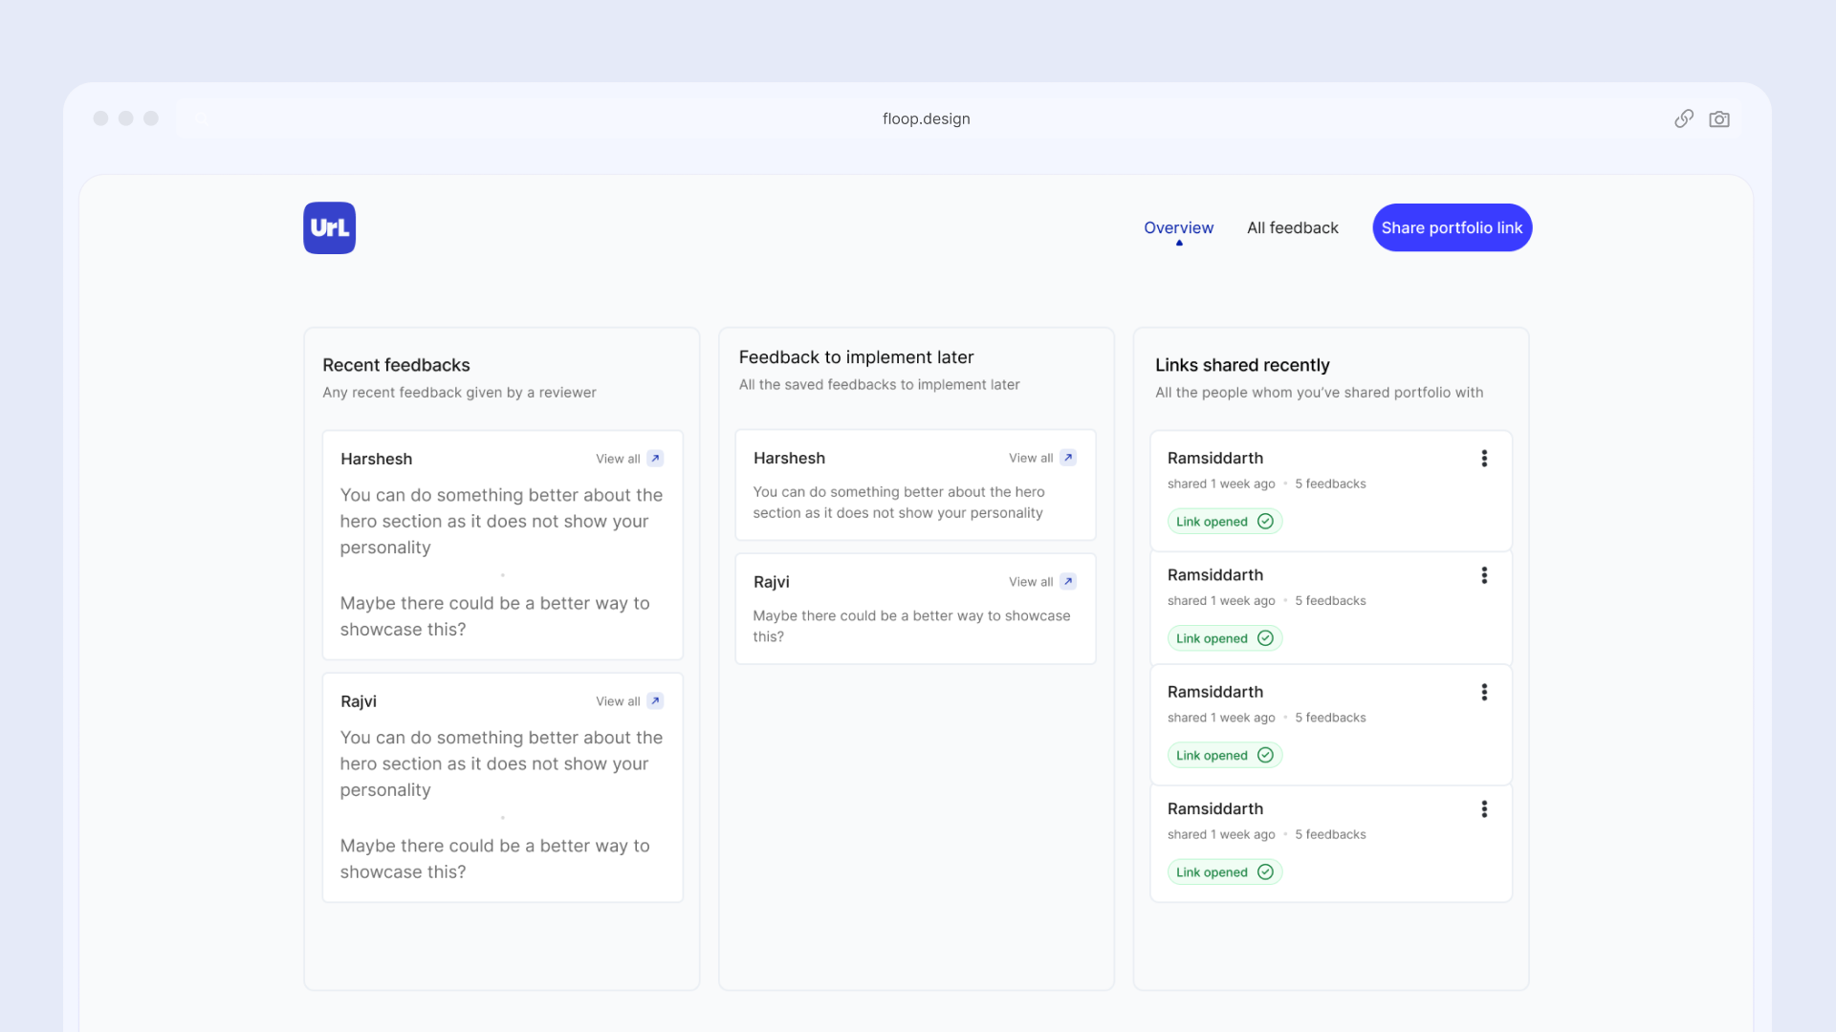The height and width of the screenshot is (1032, 1836).
Task: Click View all on Harshesh's Recent feedbacks card
Action: tap(618, 459)
